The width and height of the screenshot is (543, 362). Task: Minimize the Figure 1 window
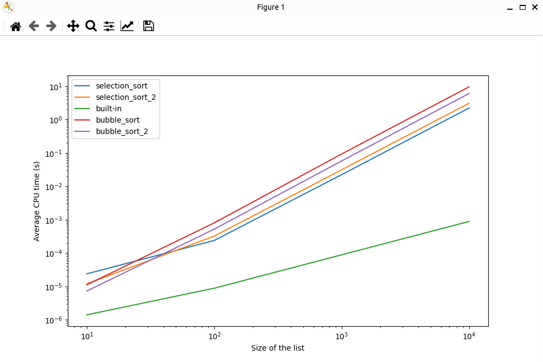pyautogui.click(x=510, y=7)
